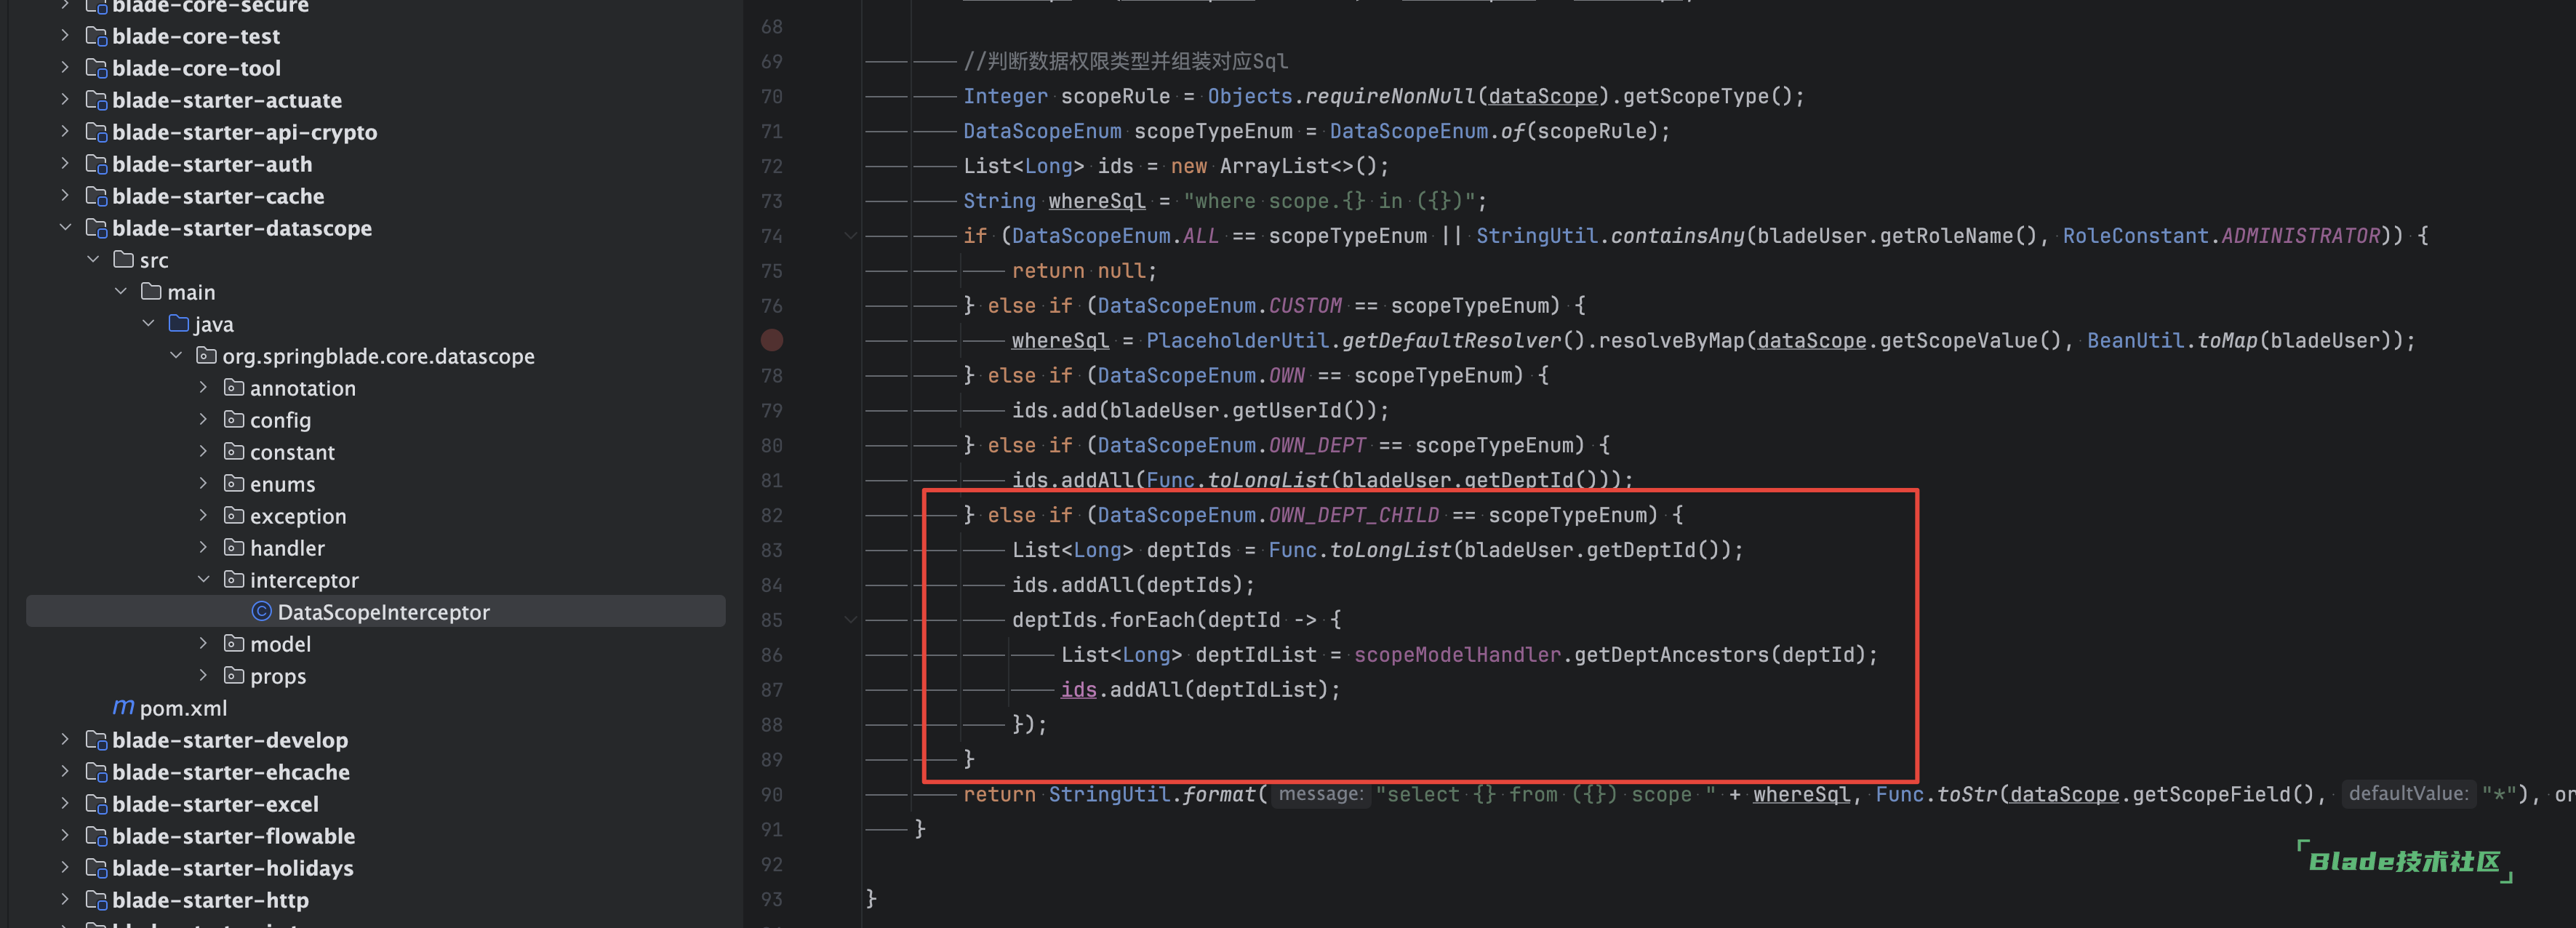Click the underlined whereSql variable on line 73
Image resolution: width=2576 pixels, height=928 pixels.
pyautogui.click(x=1096, y=201)
